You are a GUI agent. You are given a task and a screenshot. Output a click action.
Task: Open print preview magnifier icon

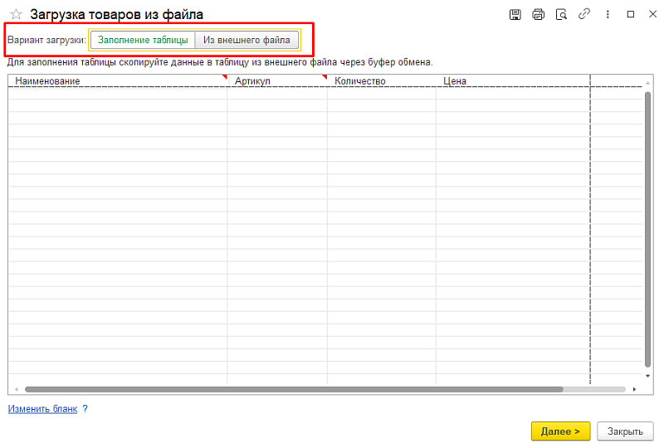point(561,15)
